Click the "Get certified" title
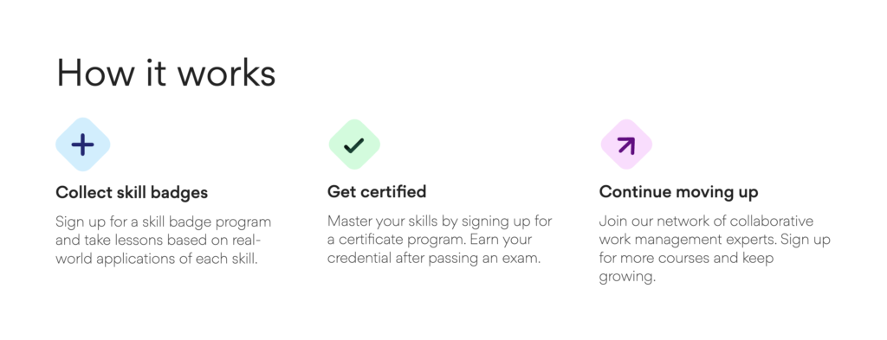Viewport: 887px width, 340px height. 377,192
